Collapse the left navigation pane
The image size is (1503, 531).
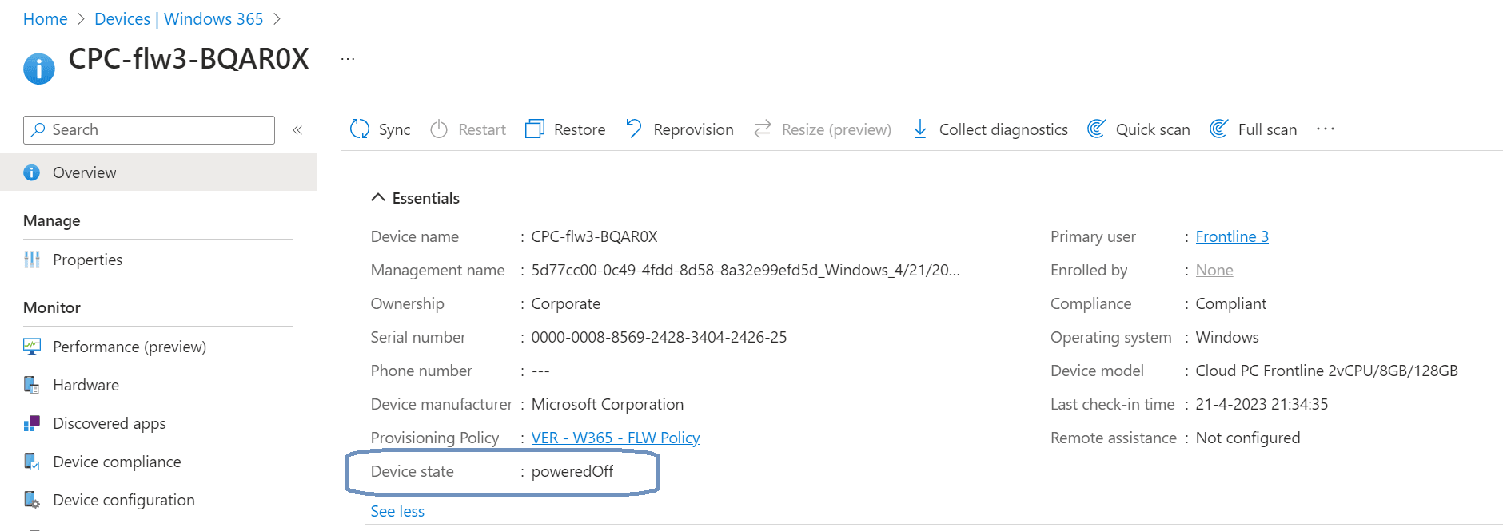point(297,130)
